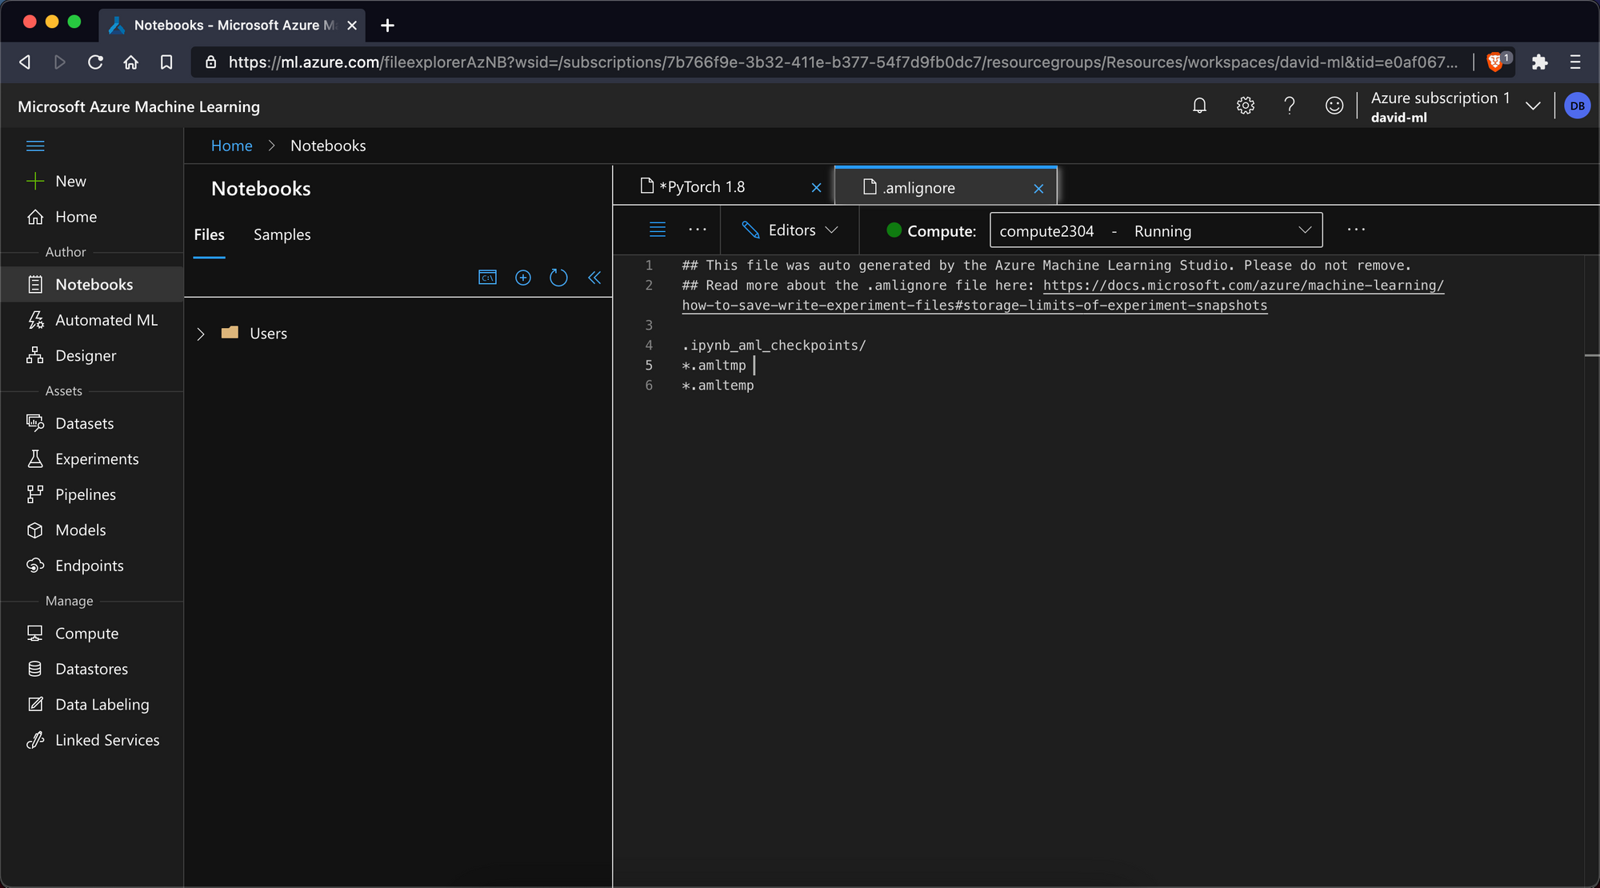Expand Azure subscription 1 workspace switcher

(1533, 106)
